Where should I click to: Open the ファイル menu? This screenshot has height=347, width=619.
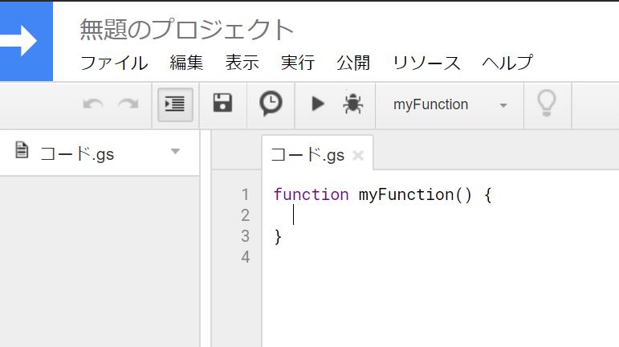pyautogui.click(x=114, y=63)
